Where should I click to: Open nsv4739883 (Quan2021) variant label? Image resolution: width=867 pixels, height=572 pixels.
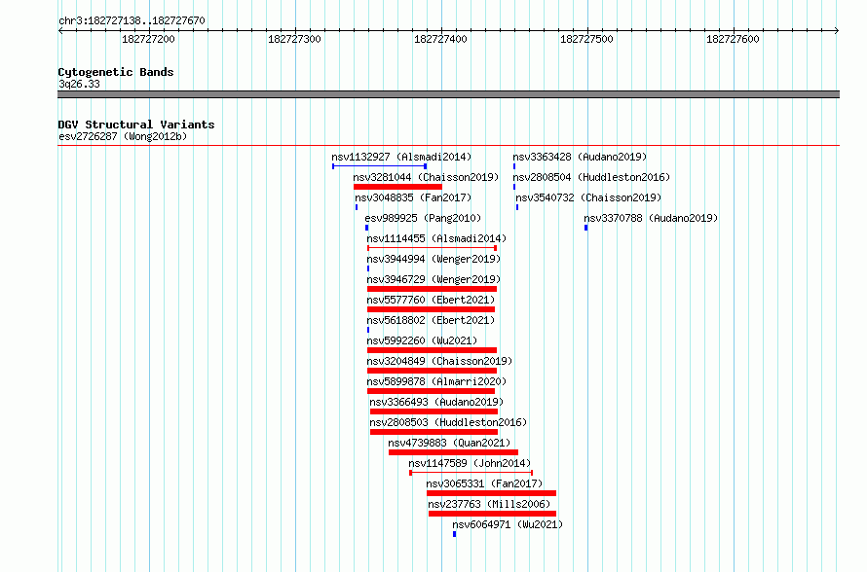coord(449,443)
